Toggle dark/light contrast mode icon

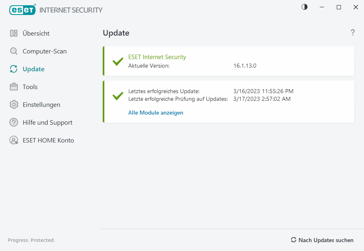(305, 7)
